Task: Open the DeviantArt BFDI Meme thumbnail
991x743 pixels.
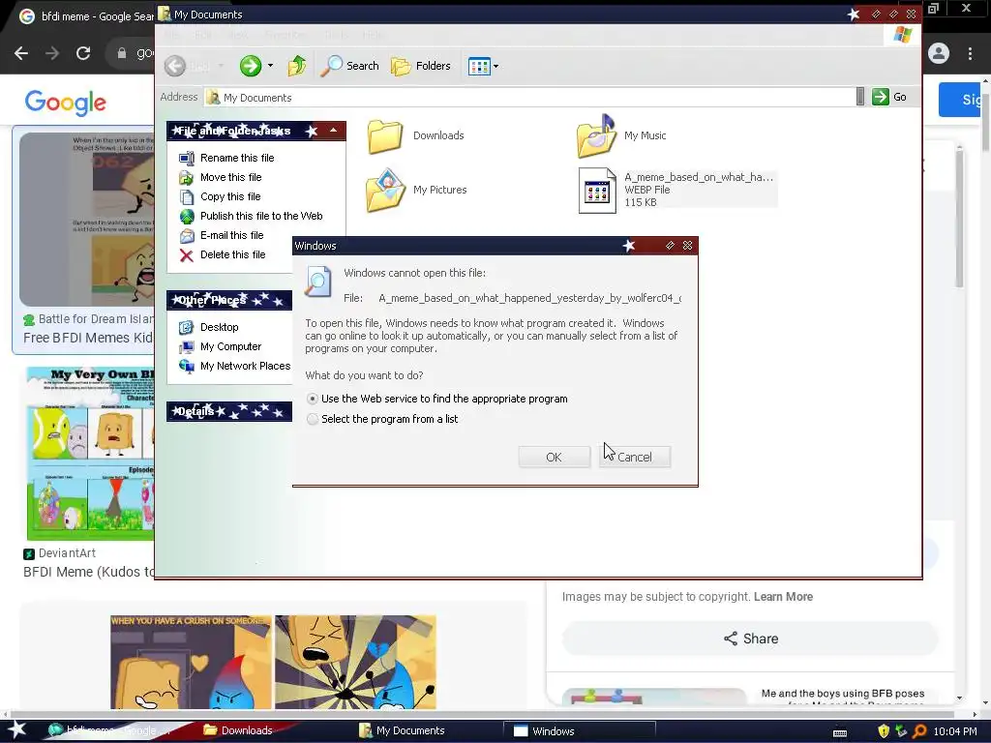Action: (x=90, y=454)
